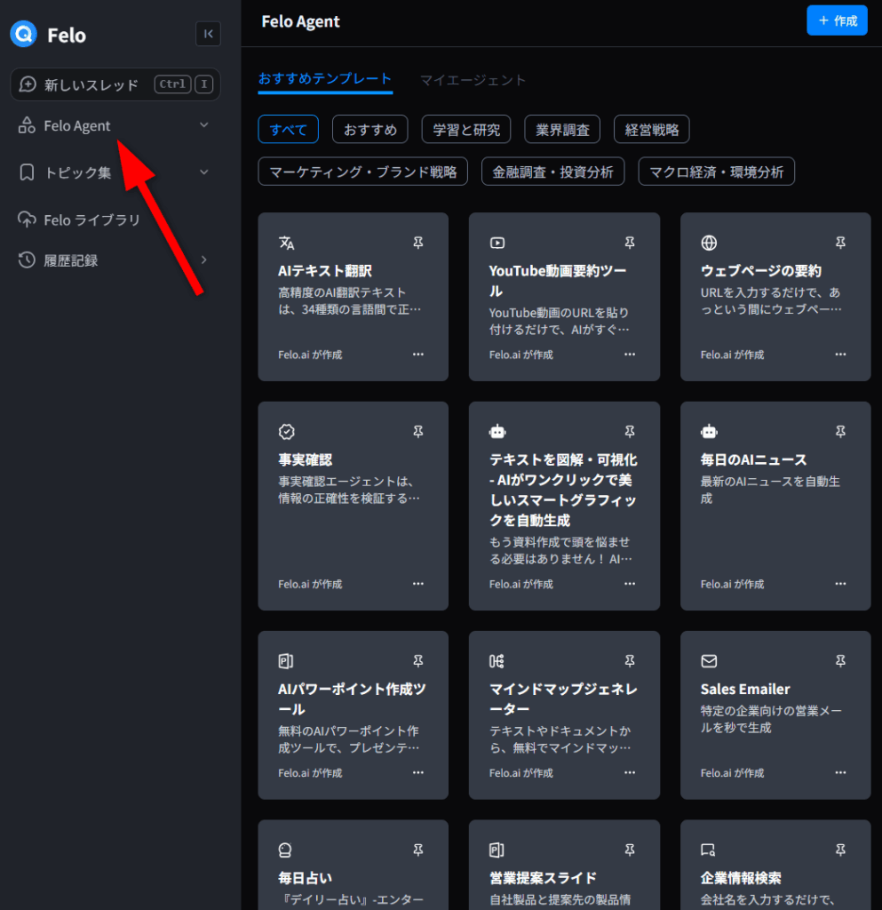Viewport: 882px width, 910px height.
Task: Open more options on 事実確認 card
Action: [418, 583]
